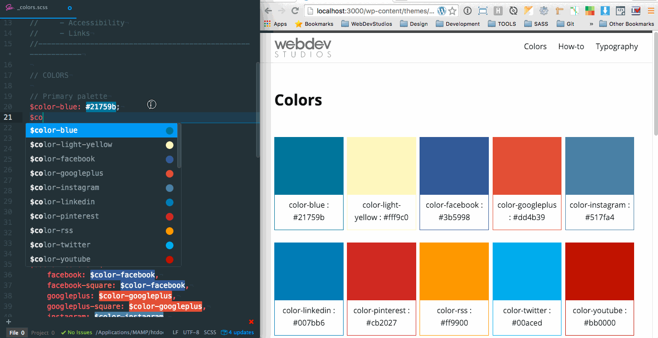The image size is (658, 338).
Task: Click the color-rss orange swatch
Action: click(x=454, y=271)
